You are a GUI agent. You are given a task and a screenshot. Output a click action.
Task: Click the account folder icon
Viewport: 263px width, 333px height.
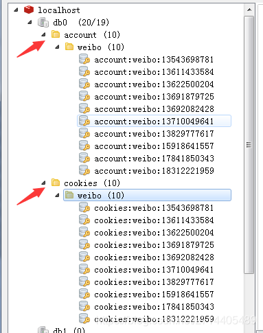(56, 34)
